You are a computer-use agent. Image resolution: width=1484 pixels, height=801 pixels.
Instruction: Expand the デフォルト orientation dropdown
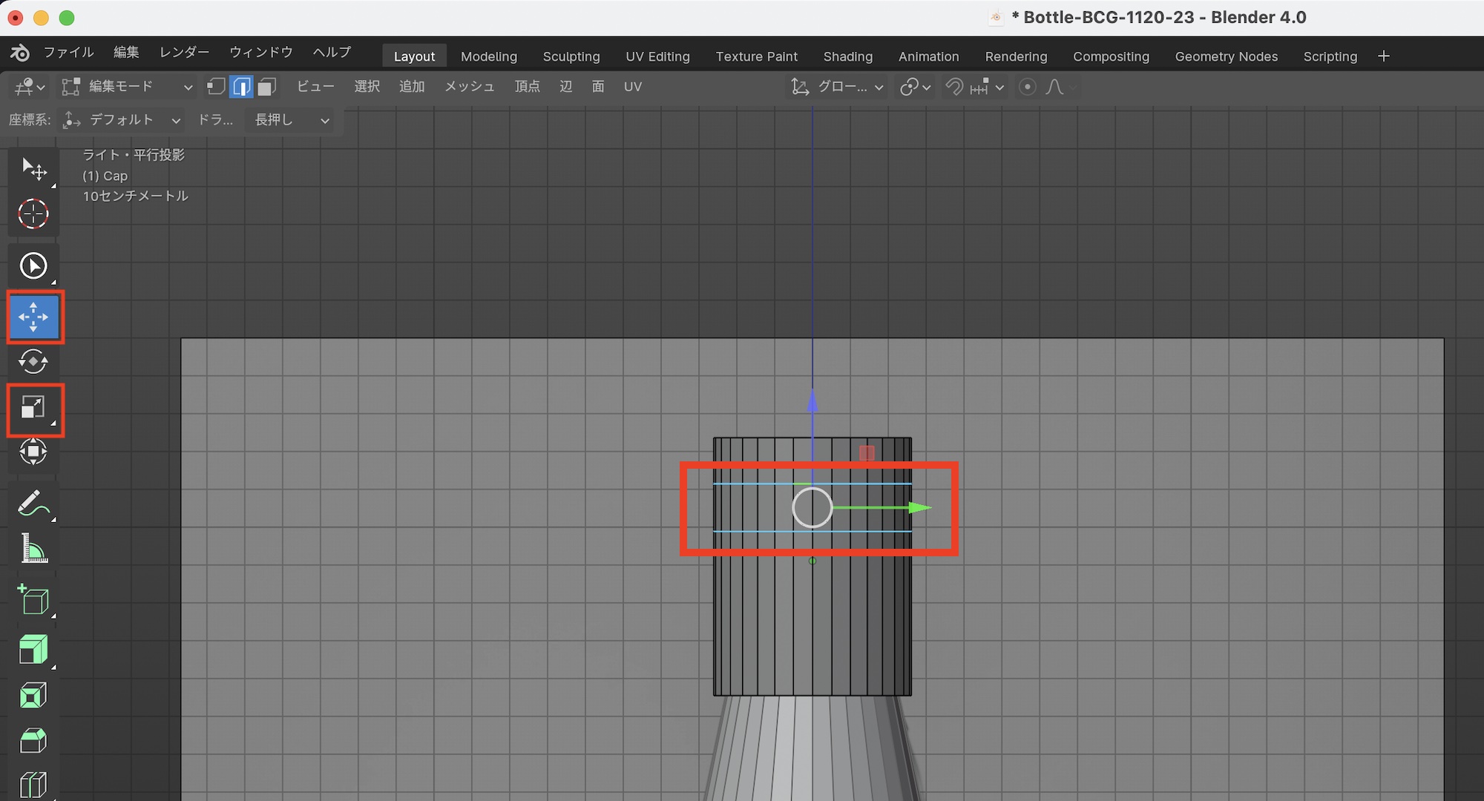[122, 120]
